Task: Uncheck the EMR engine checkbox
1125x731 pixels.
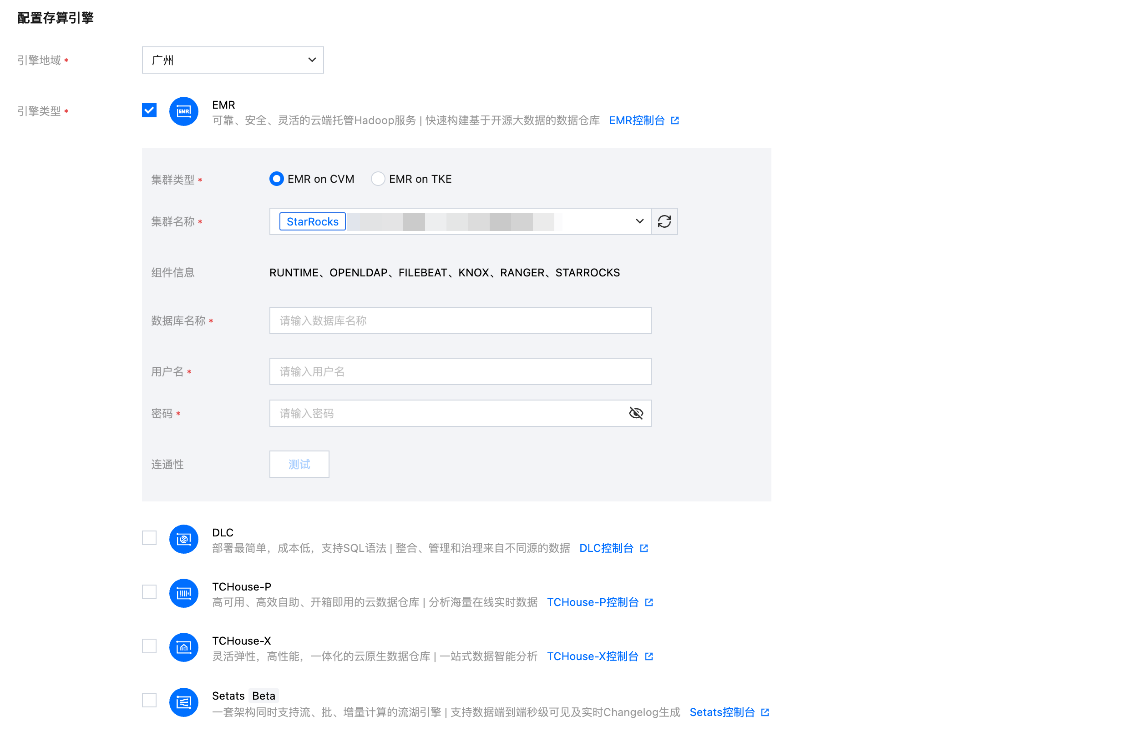Action: [x=149, y=110]
